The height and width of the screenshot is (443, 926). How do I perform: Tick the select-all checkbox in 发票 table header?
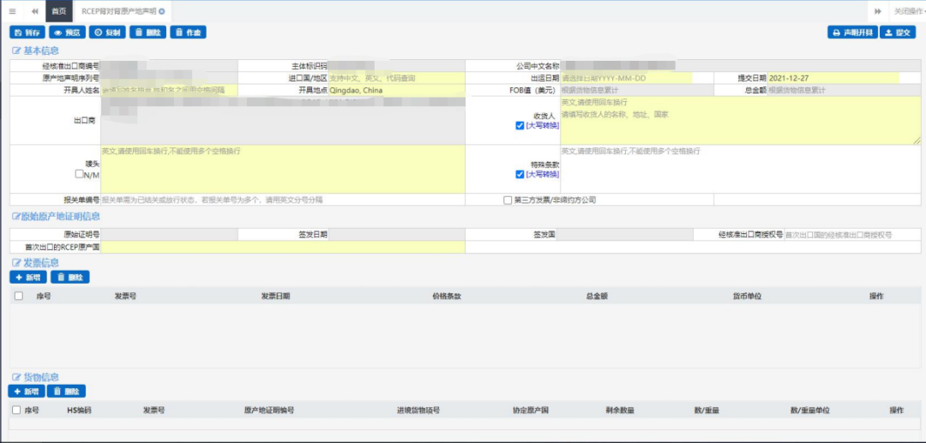click(19, 296)
